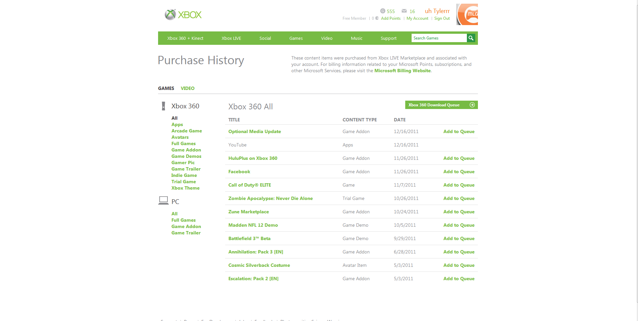This screenshot has height=321, width=638.
Task: Select Game Trailer under PC
Action: 186,233
